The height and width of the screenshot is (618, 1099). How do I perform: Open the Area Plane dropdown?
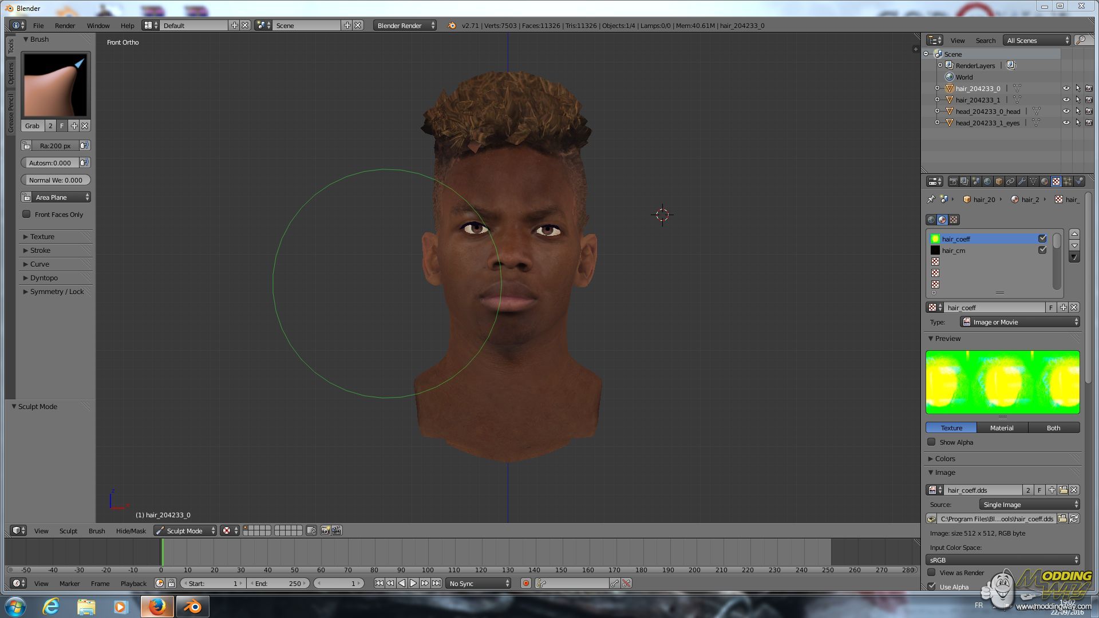(x=56, y=197)
